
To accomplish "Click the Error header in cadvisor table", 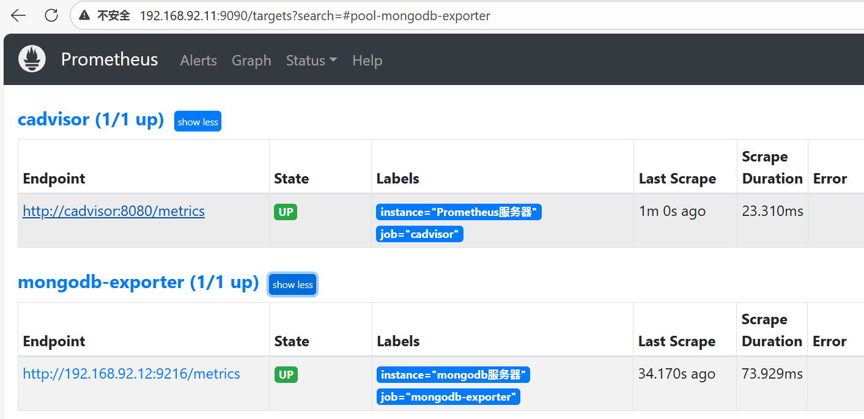I will (830, 179).
